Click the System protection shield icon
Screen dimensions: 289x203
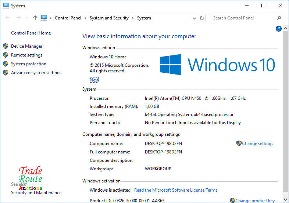pyautogui.click(x=6, y=64)
